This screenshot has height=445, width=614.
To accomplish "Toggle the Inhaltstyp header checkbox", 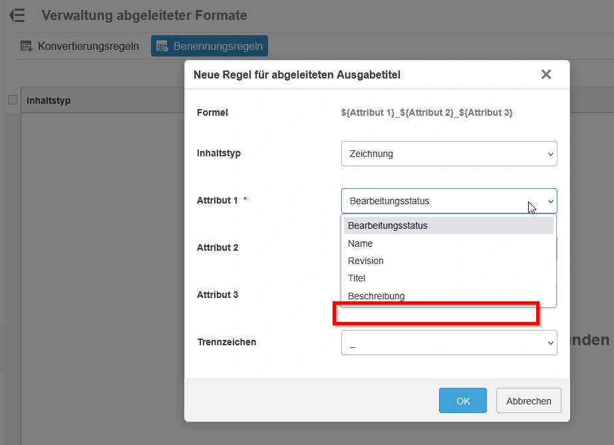I will click(x=12, y=100).
